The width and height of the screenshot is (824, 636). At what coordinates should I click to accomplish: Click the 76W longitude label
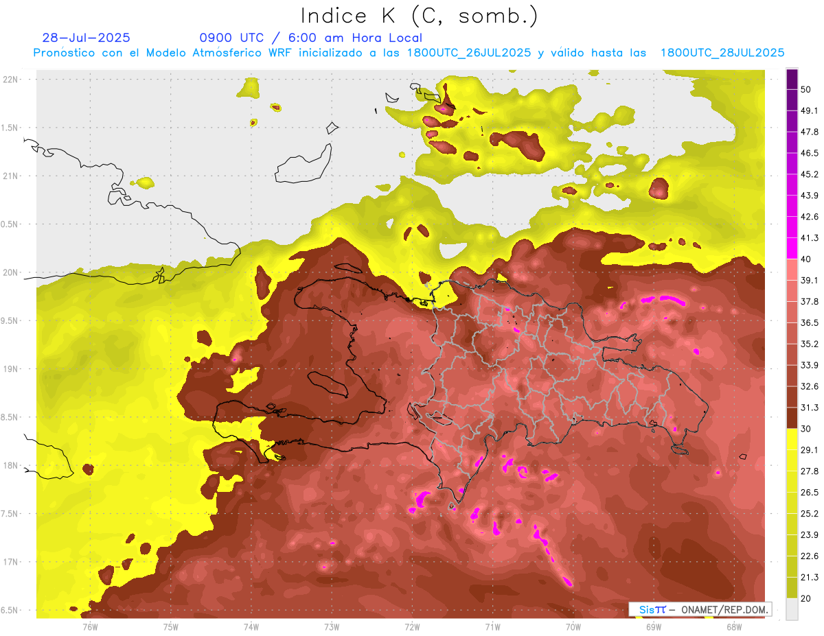[x=90, y=626]
